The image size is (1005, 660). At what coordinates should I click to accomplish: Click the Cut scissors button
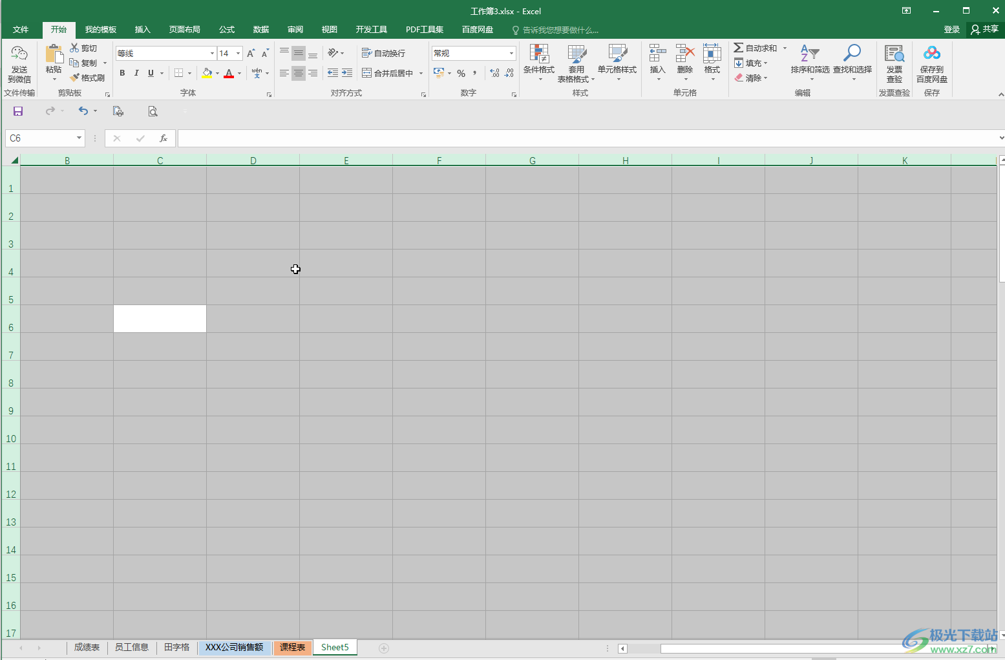[x=83, y=48]
